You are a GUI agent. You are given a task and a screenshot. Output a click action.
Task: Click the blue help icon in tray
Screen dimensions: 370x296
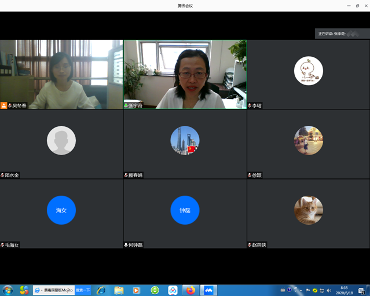290,290
